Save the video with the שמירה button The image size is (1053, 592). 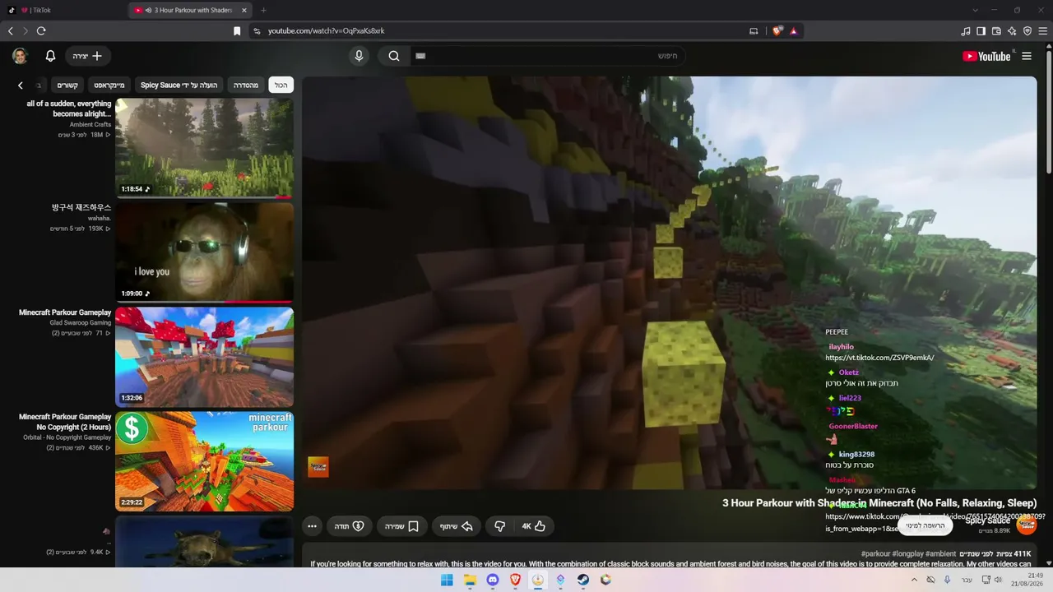402,526
